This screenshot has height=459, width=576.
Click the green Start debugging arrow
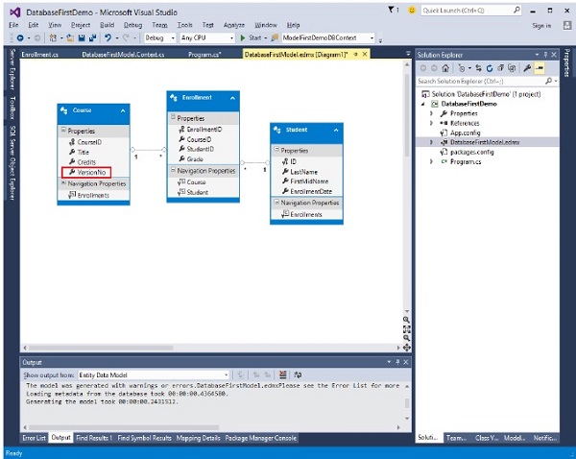click(243, 37)
